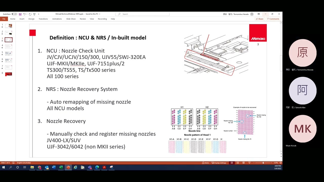Open the Comments pane
The width and height of the screenshot is (324, 182).
tap(273, 19)
